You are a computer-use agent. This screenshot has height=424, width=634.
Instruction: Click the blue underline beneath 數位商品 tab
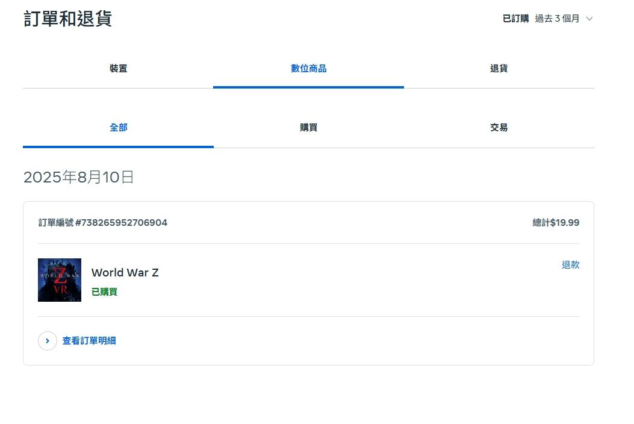pyautogui.click(x=308, y=87)
